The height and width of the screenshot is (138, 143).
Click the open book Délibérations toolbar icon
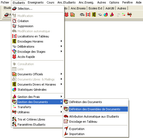(x=100, y=15)
